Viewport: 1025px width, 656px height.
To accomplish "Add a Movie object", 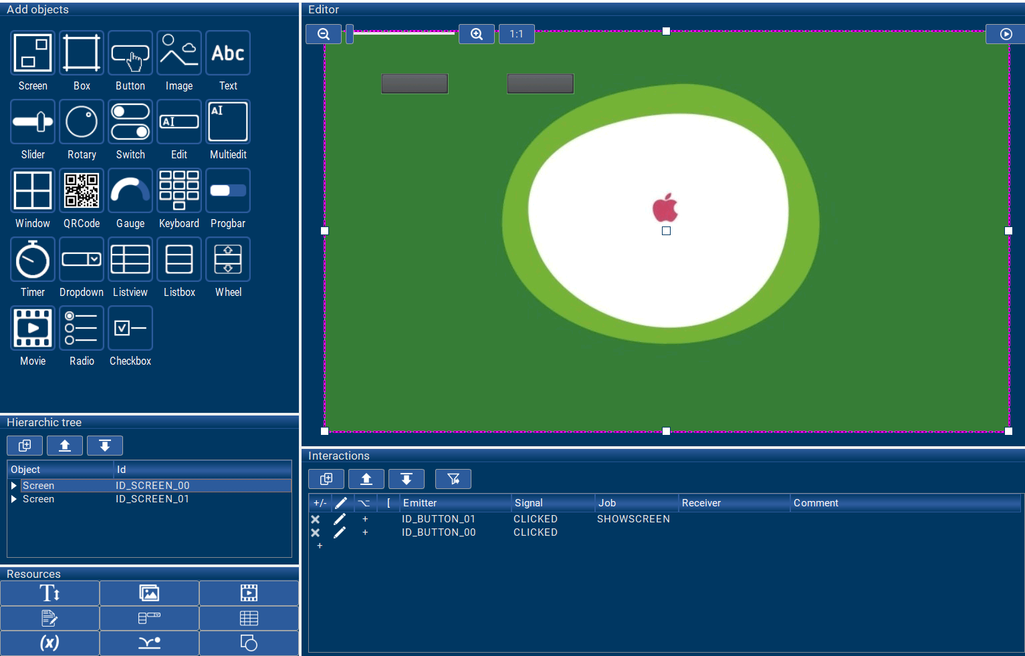I will pyautogui.click(x=33, y=328).
